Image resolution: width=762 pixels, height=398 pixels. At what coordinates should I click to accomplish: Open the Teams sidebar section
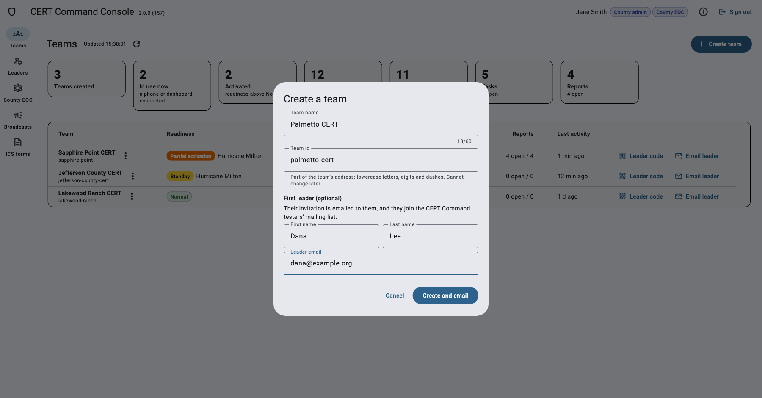[18, 38]
